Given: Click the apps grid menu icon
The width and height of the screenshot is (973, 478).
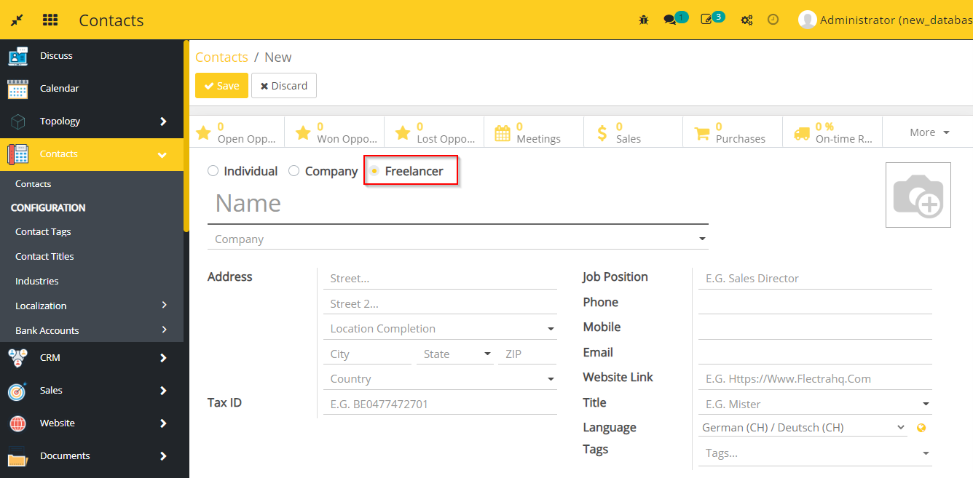Looking at the screenshot, I should pyautogui.click(x=50, y=20).
